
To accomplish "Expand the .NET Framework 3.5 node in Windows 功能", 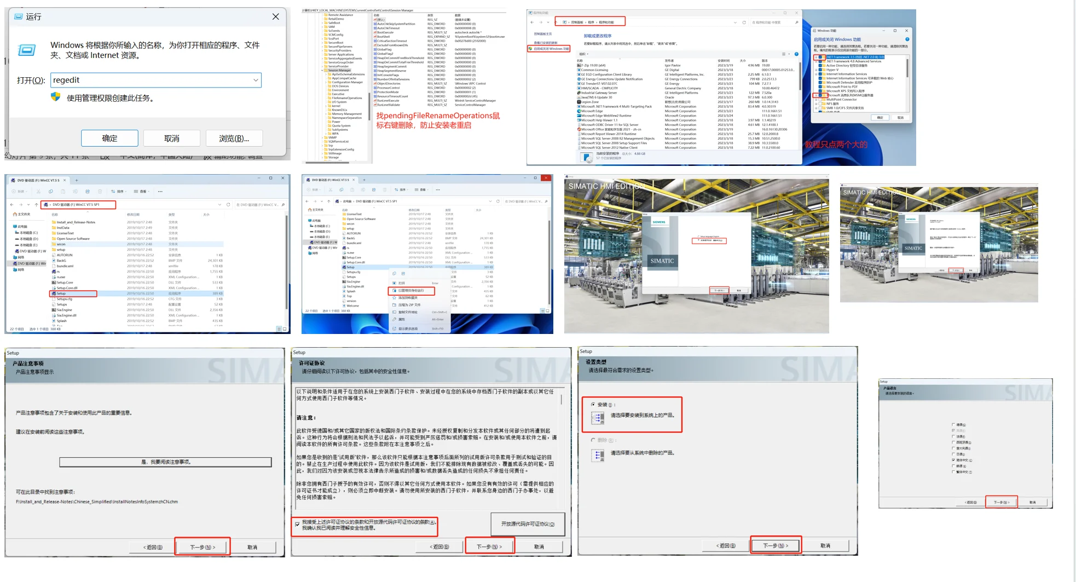I will 816,57.
